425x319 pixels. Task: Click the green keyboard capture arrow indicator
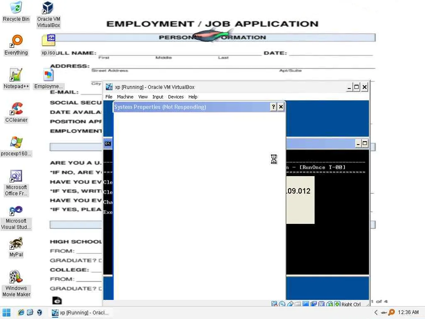pos(337,304)
